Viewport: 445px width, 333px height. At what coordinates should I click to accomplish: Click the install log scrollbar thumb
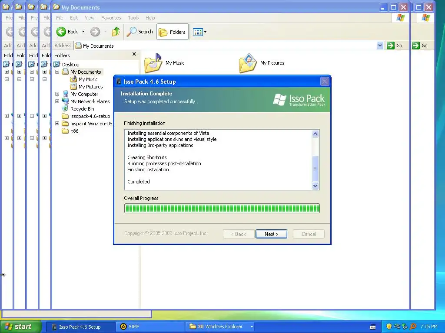(315, 169)
